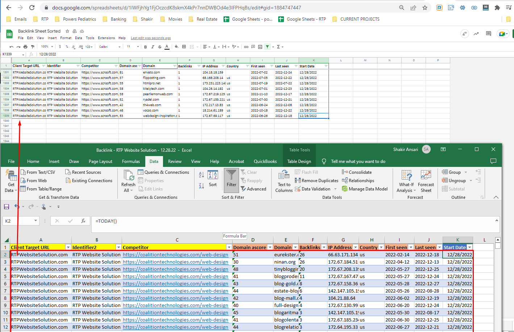Click Forecast Sheet icon
514x332 pixels.
click(426, 181)
